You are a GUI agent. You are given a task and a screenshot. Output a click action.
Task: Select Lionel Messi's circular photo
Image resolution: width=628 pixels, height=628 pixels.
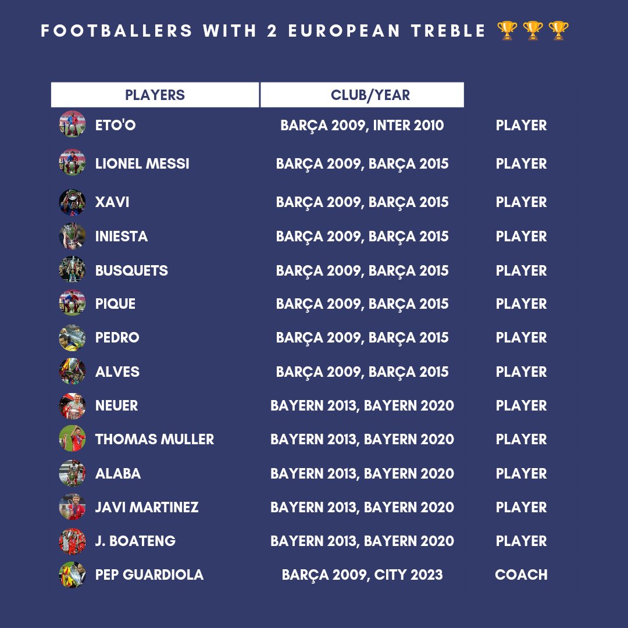[x=73, y=162]
